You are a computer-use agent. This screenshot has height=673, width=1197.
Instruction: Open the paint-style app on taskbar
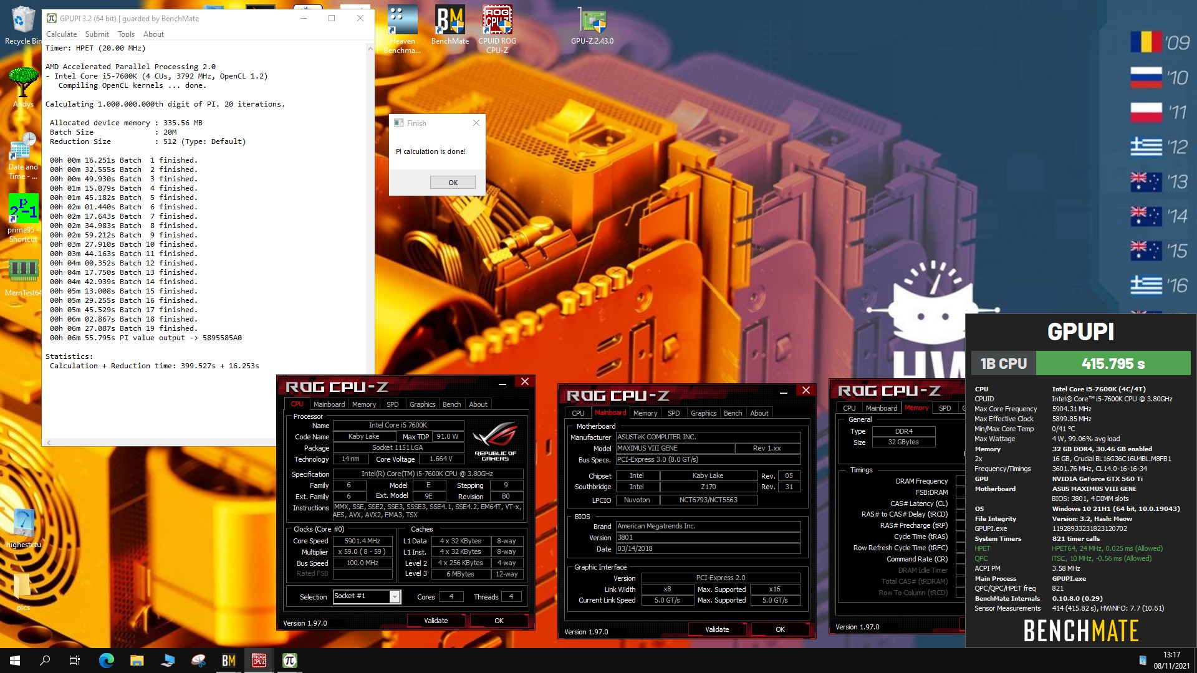(x=198, y=661)
